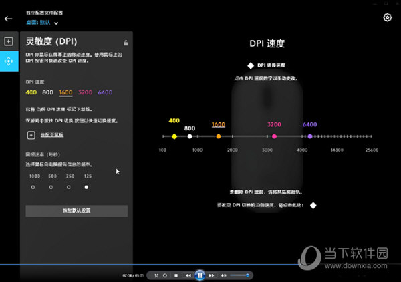Screen dimensions: 401x282
Task: Select 6400 in the panel's DPI speed list
Action: tap(105, 92)
